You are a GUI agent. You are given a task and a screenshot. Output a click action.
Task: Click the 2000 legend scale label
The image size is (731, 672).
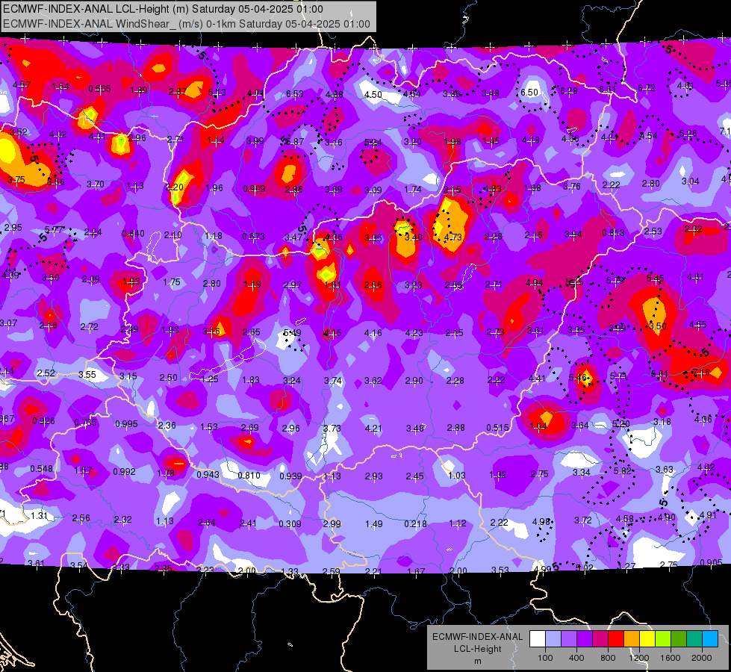click(x=702, y=658)
